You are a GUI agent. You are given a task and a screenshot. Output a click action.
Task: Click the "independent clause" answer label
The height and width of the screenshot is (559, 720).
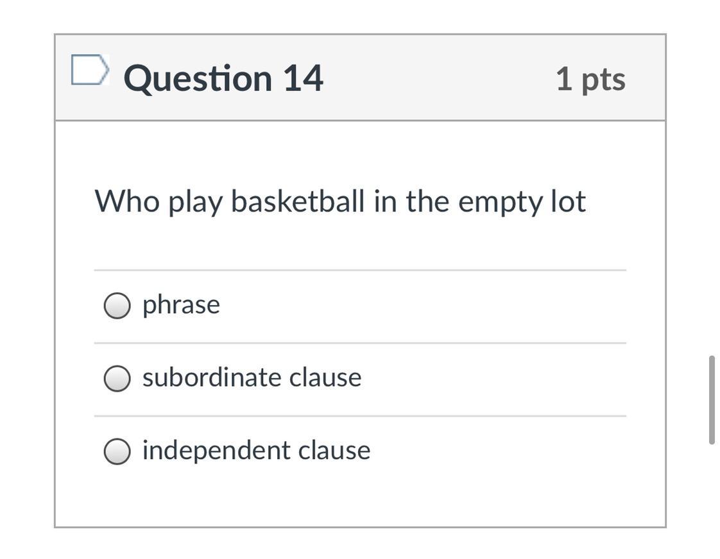[x=256, y=450]
